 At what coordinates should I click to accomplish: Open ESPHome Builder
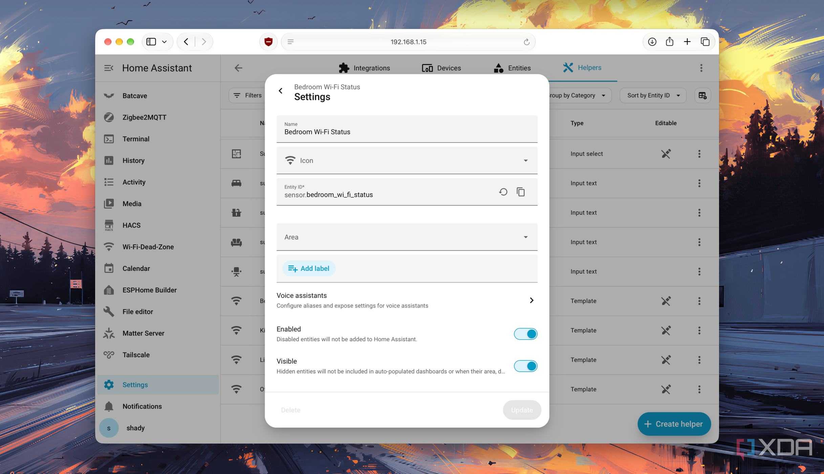158,290
